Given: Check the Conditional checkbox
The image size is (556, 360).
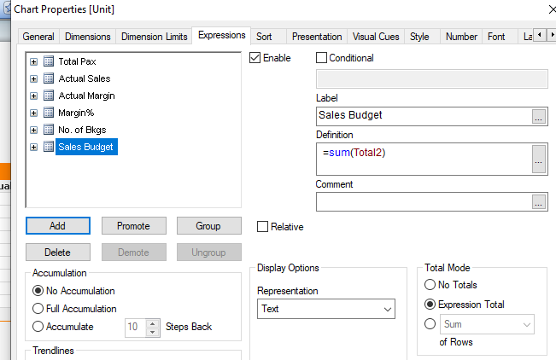Looking at the screenshot, I should click(321, 58).
